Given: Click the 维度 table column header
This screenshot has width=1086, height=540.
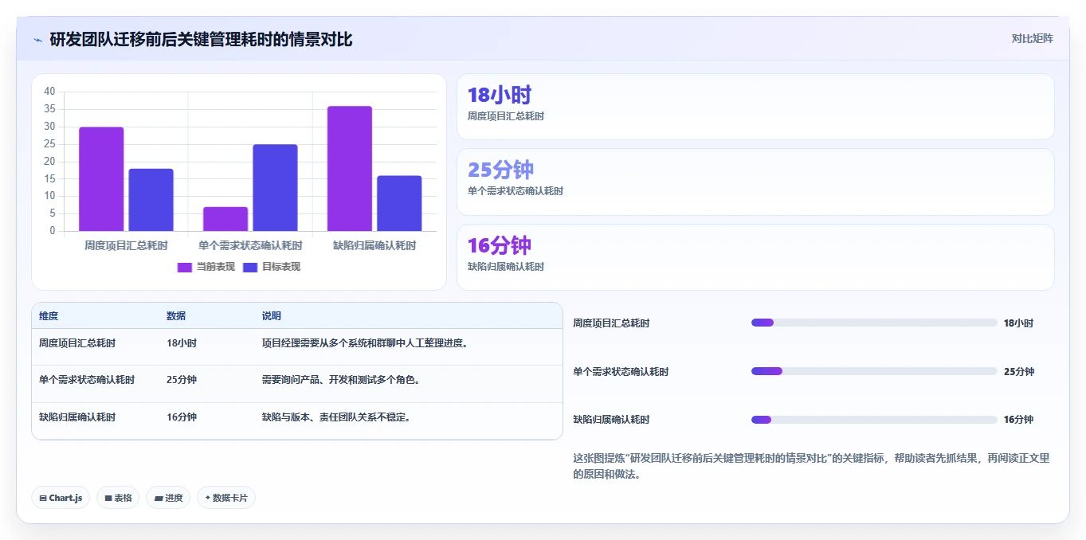Looking at the screenshot, I should click(49, 316).
